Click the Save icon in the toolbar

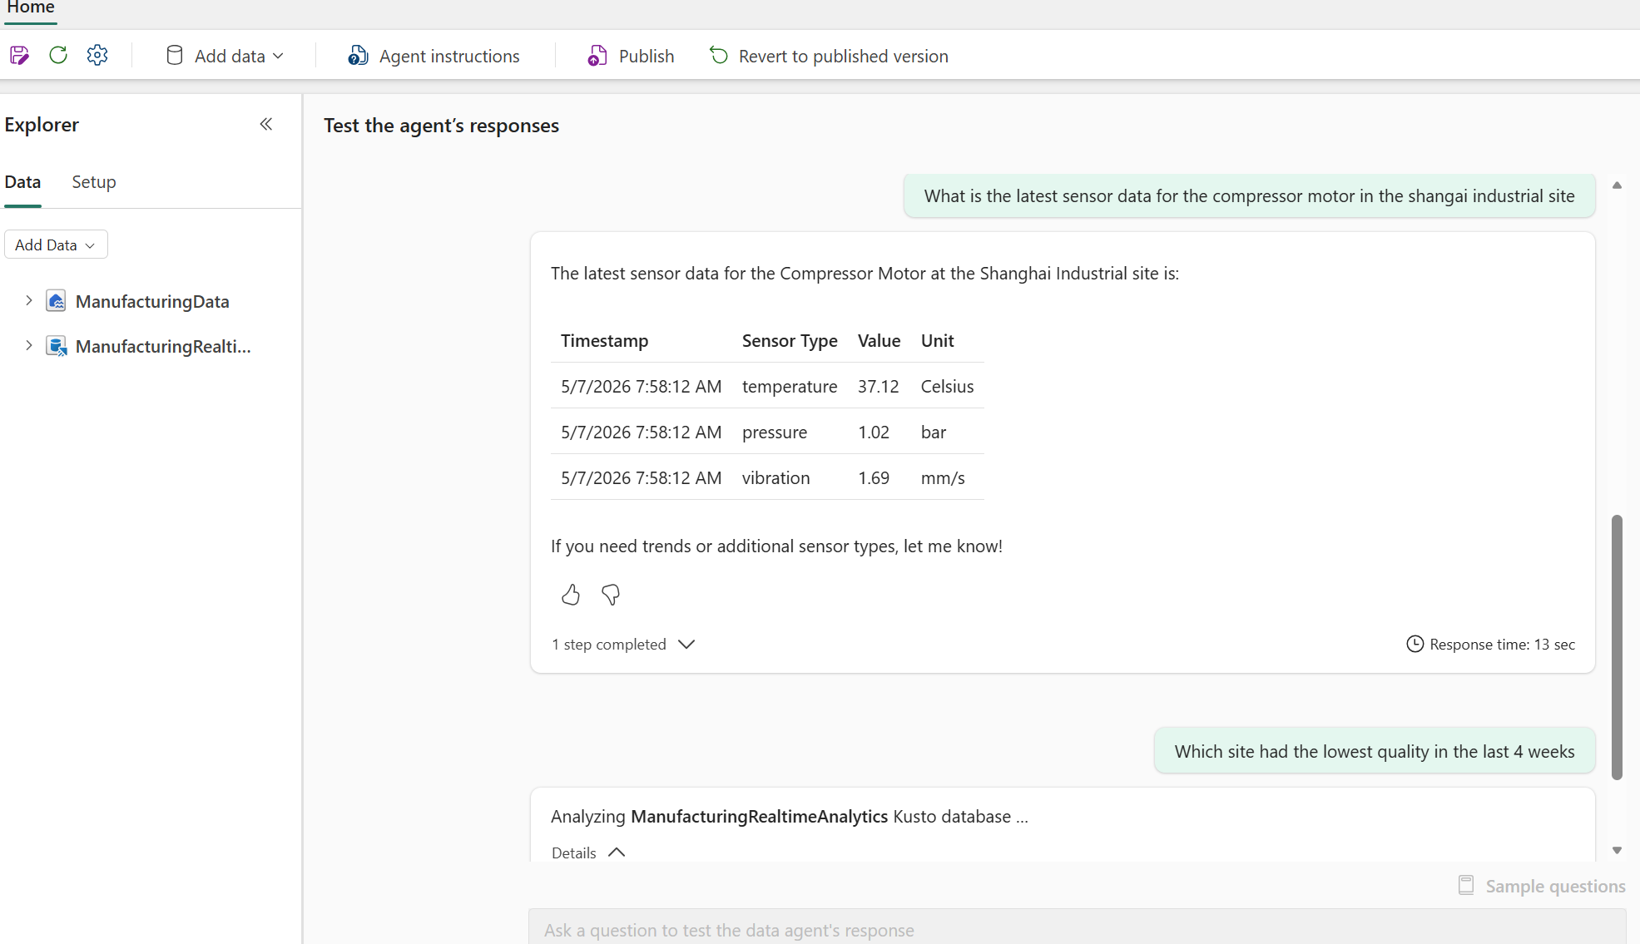[x=19, y=56]
